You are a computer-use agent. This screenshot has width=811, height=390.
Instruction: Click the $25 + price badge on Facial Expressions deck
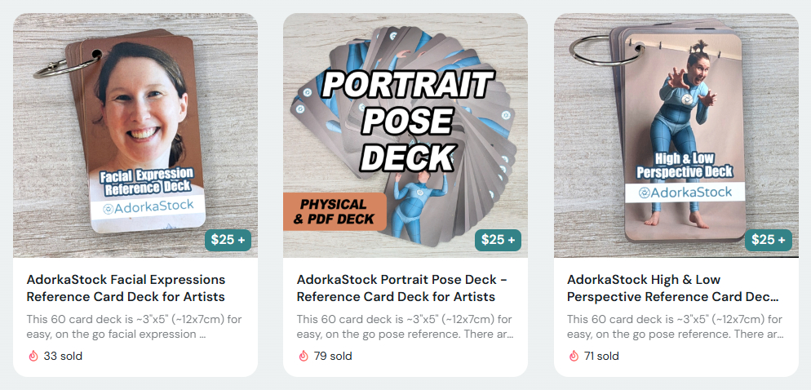pos(228,240)
